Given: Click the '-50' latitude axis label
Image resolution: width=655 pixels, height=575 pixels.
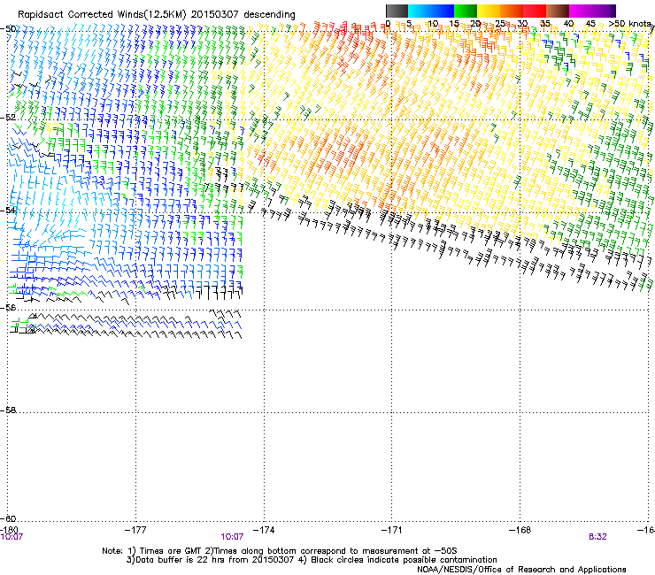Looking at the screenshot, I should coord(9,28).
